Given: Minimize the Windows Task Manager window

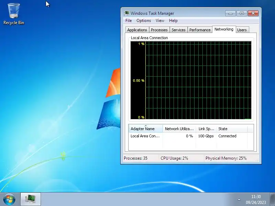Looking at the screenshot, I should point(230,13).
